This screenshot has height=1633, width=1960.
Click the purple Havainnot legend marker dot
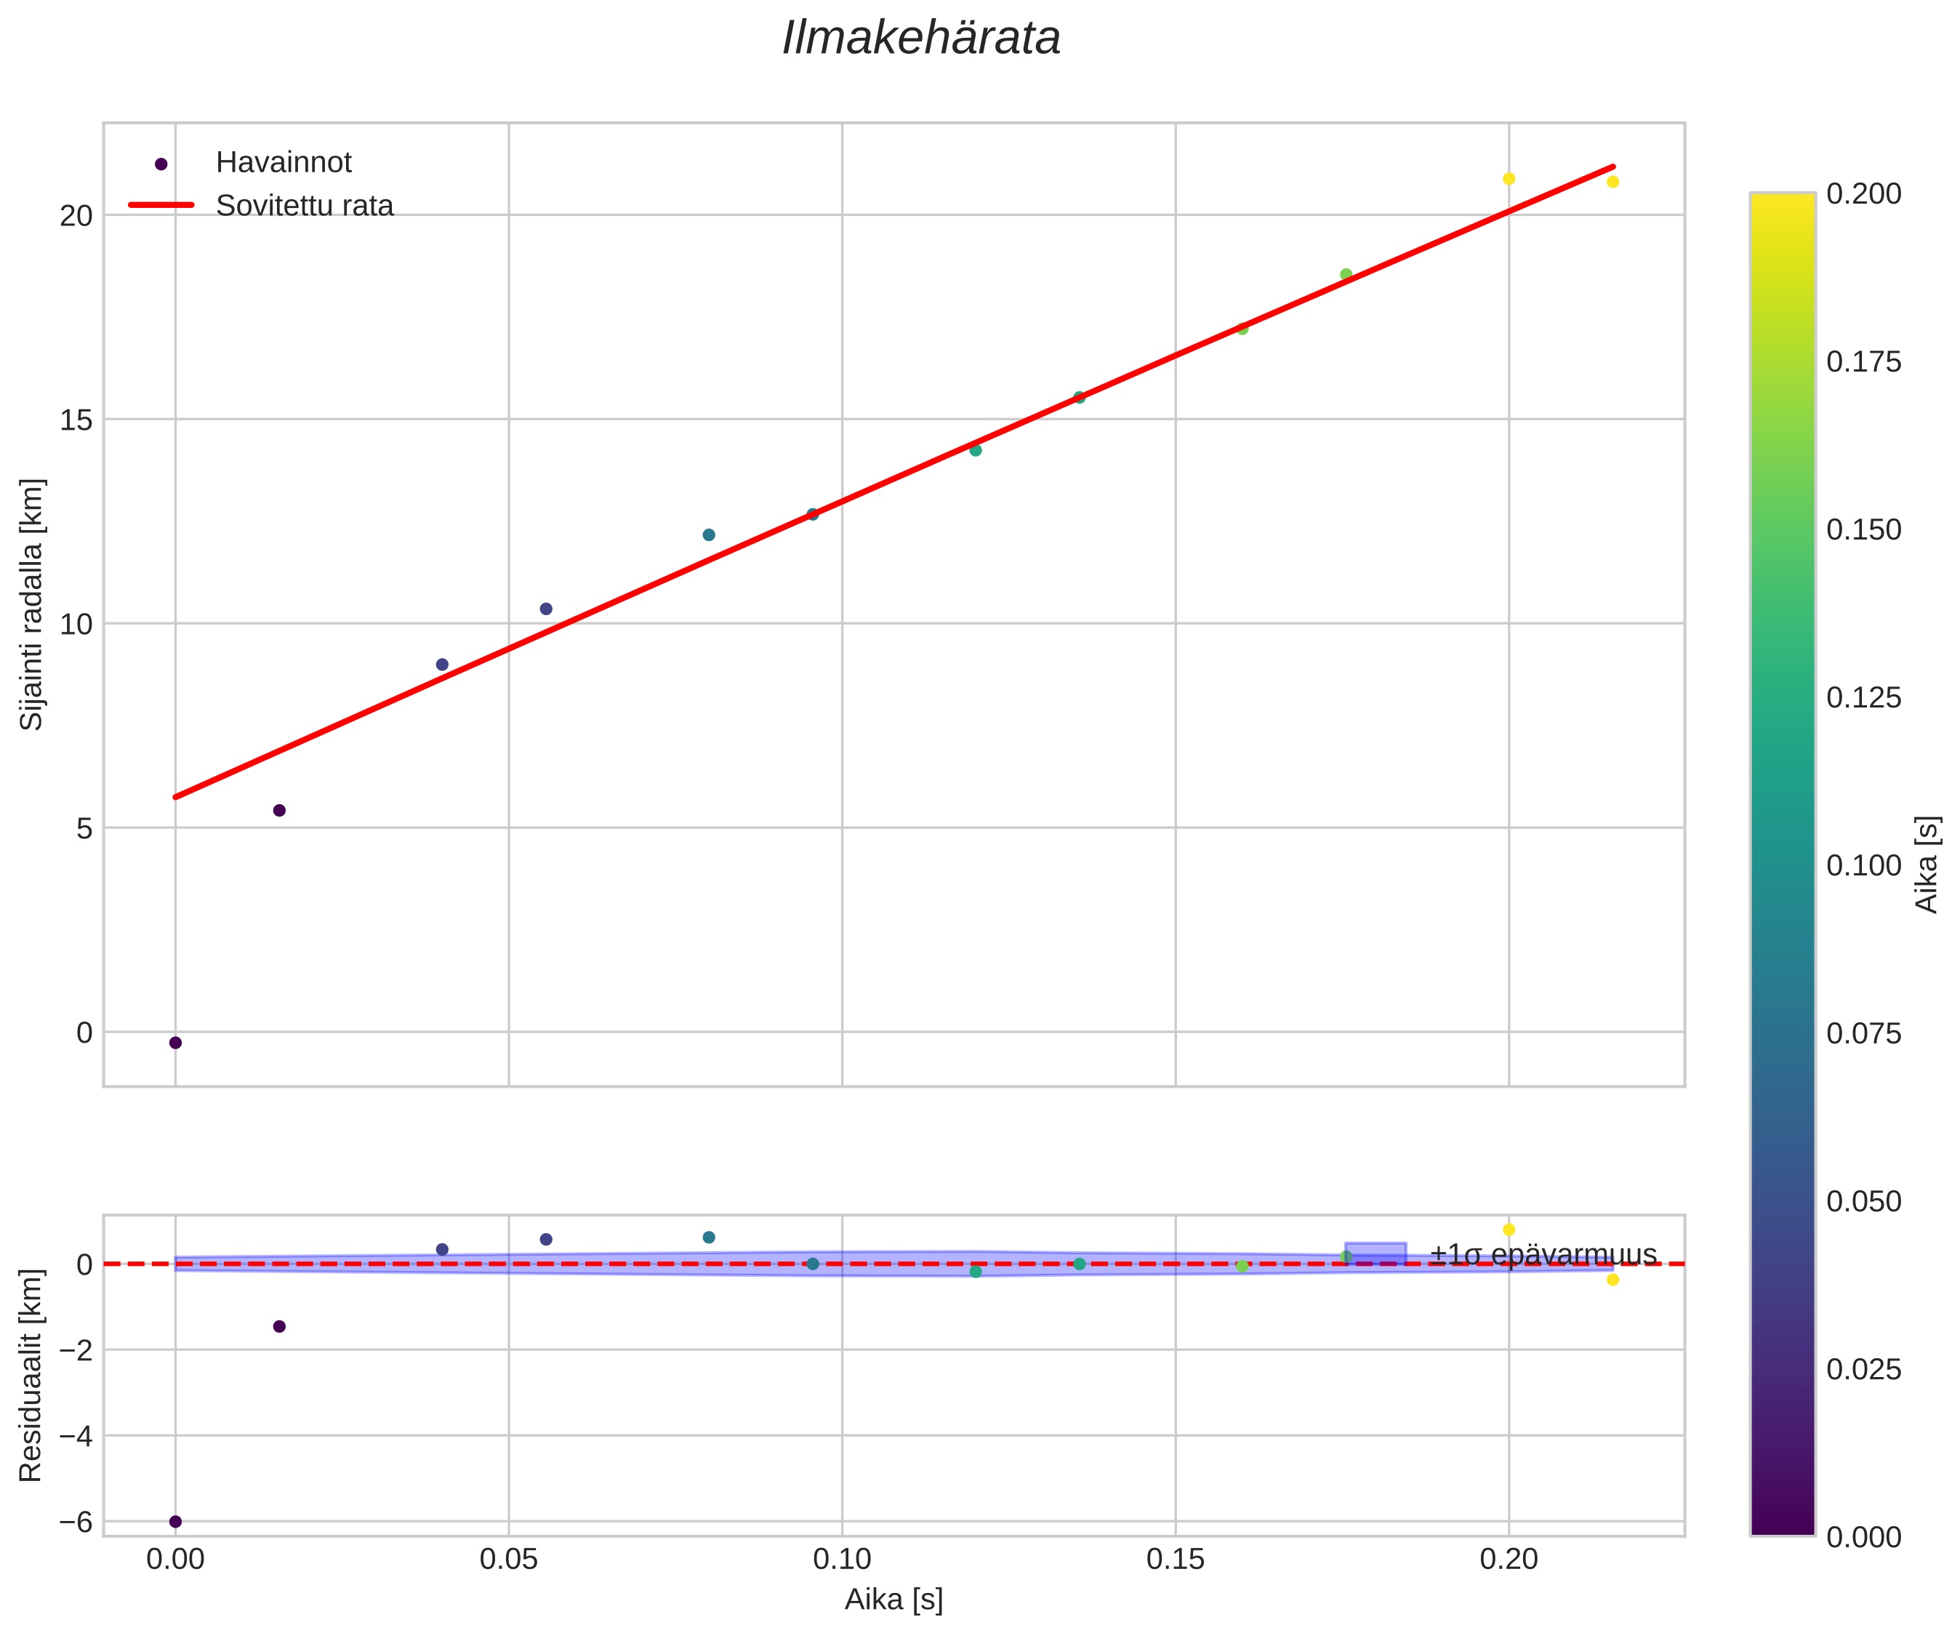coord(161,164)
